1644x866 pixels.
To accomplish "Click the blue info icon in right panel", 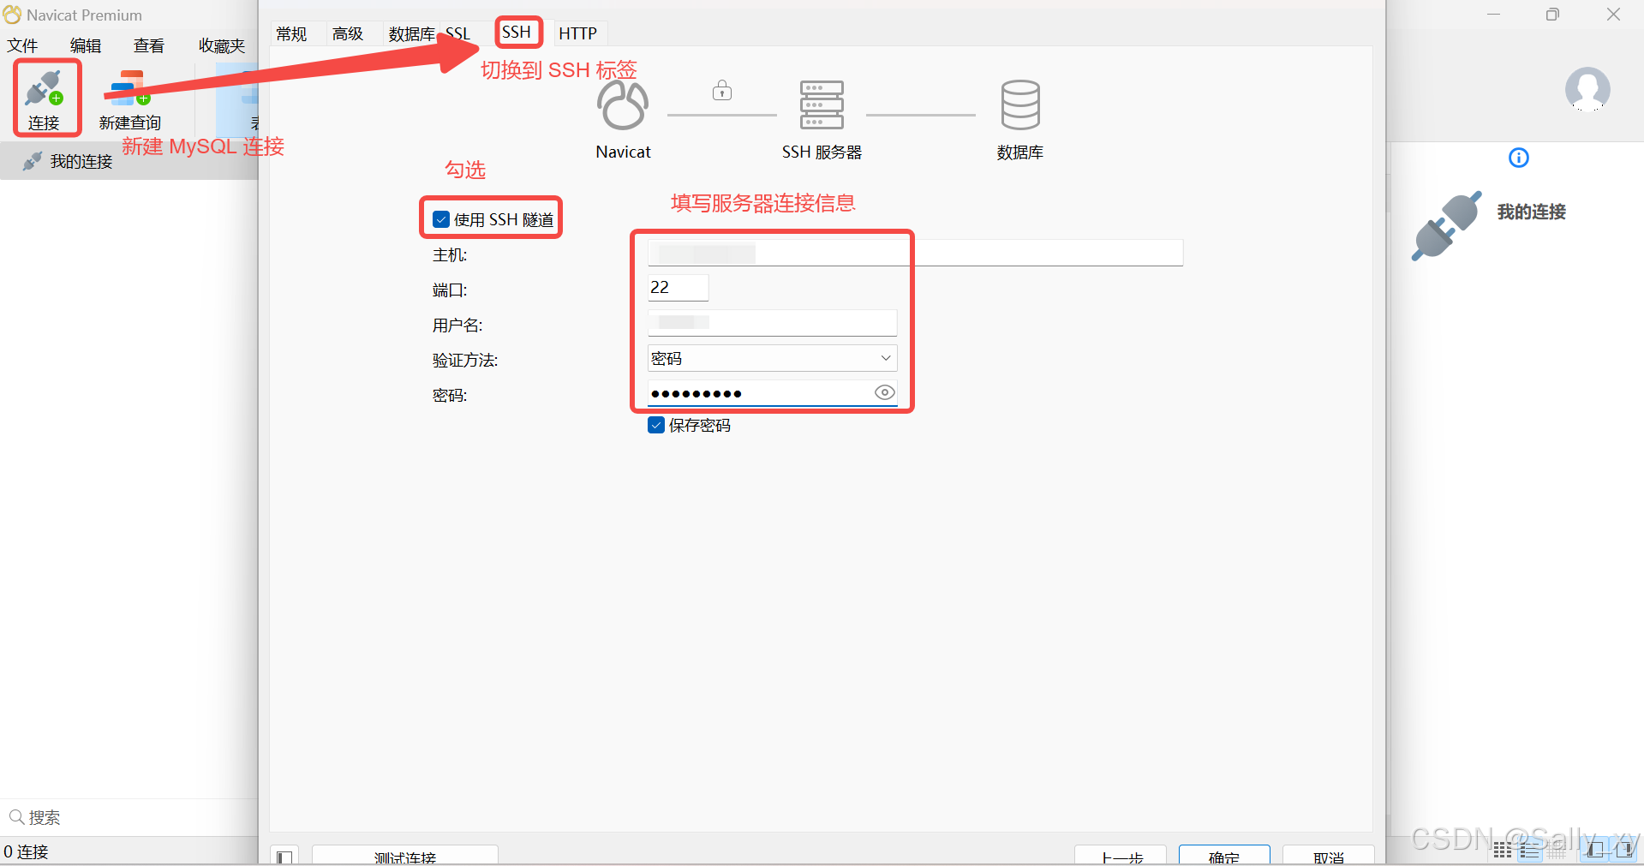I will 1518,158.
